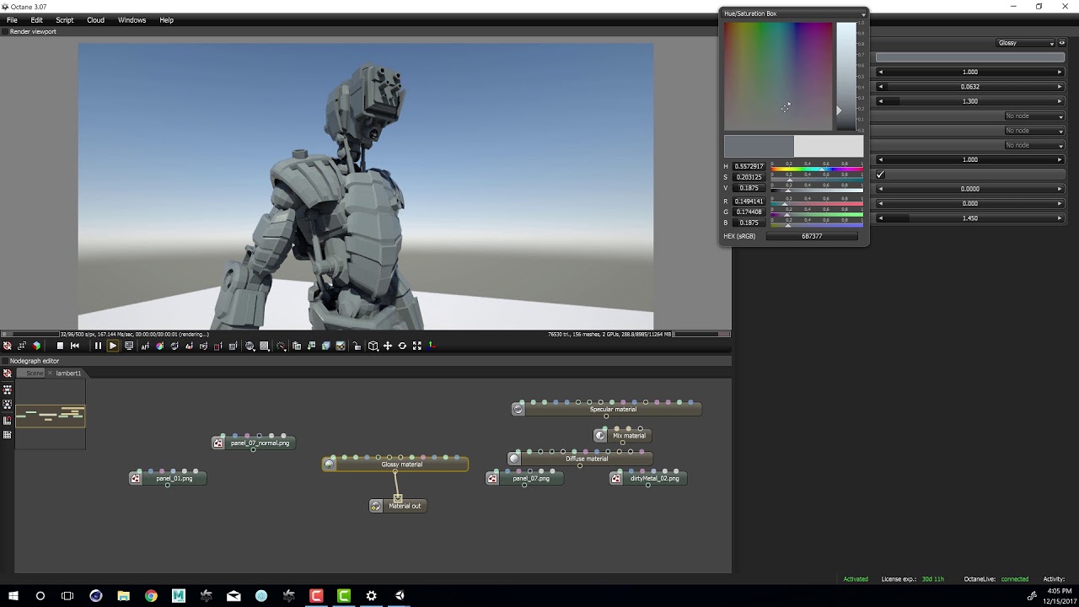Select the scale gizmo icon
This screenshot has height=607, width=1079.
[x=416, y=346]
